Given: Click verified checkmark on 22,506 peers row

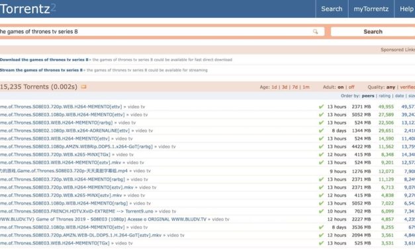Looking at the screenshot, I should (x=321, y=123).
